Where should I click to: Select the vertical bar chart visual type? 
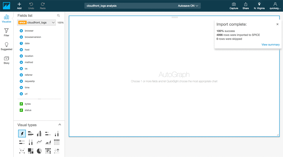point(39,134)
